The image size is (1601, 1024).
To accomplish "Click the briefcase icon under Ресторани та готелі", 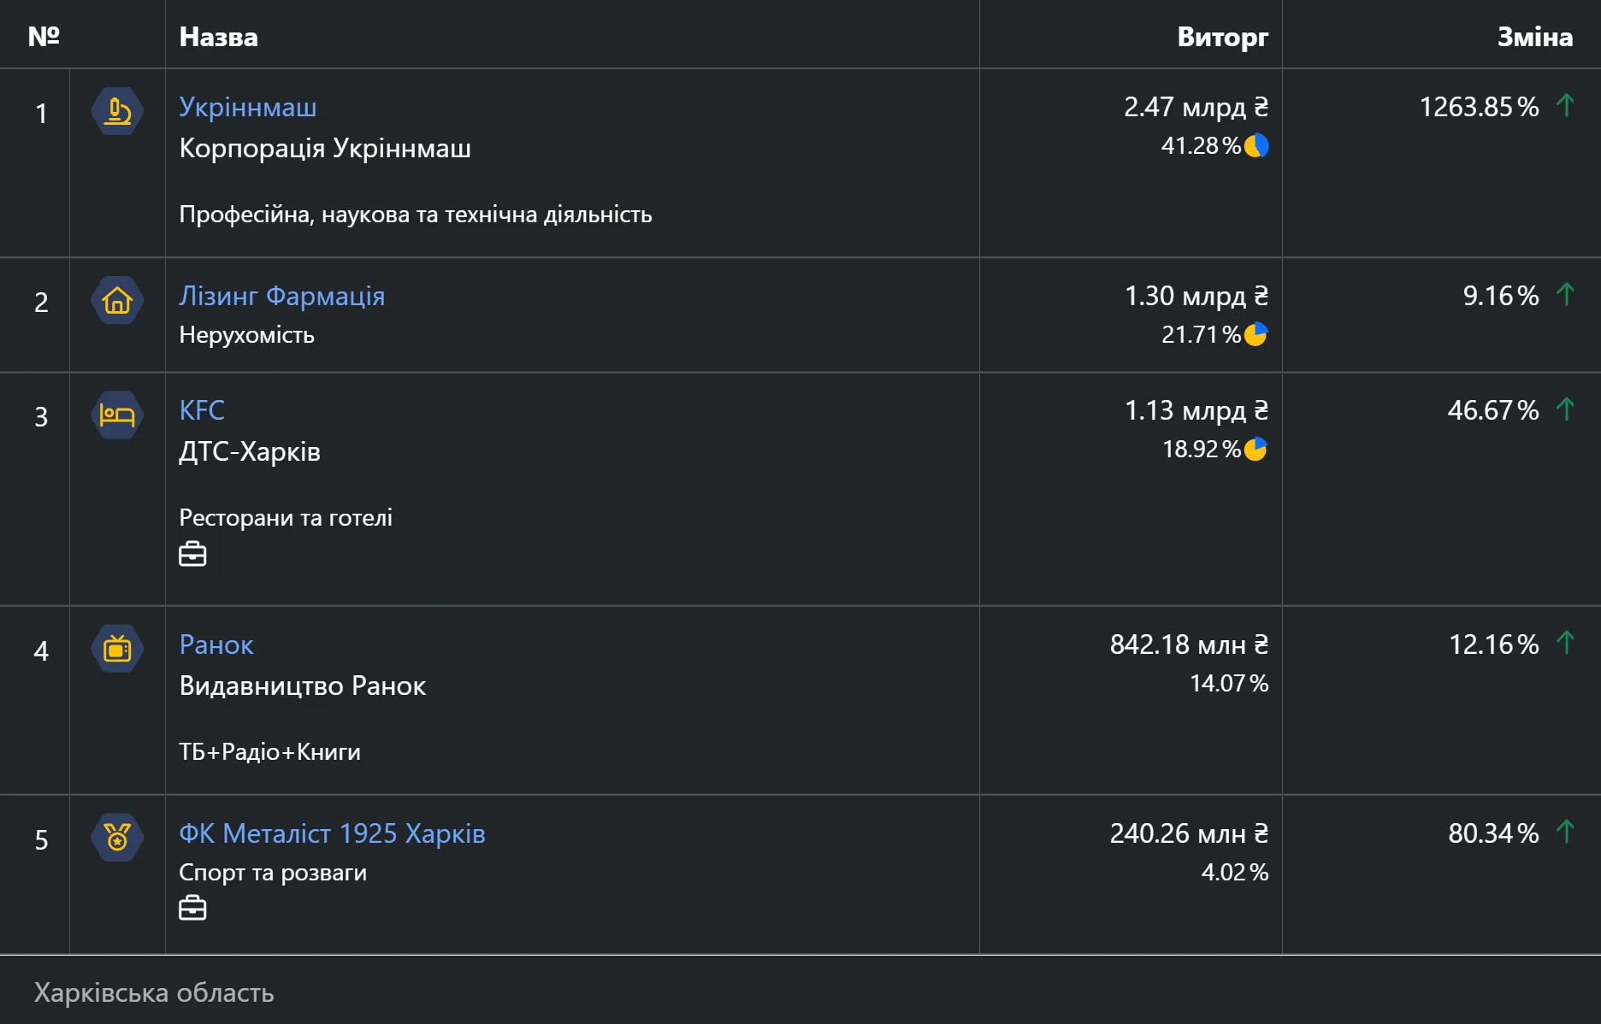I will [192, 554].
